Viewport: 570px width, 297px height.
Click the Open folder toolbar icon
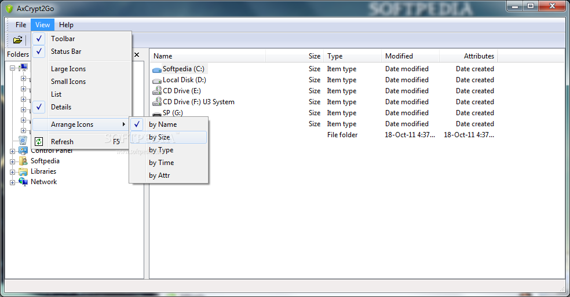click(17, 40)
